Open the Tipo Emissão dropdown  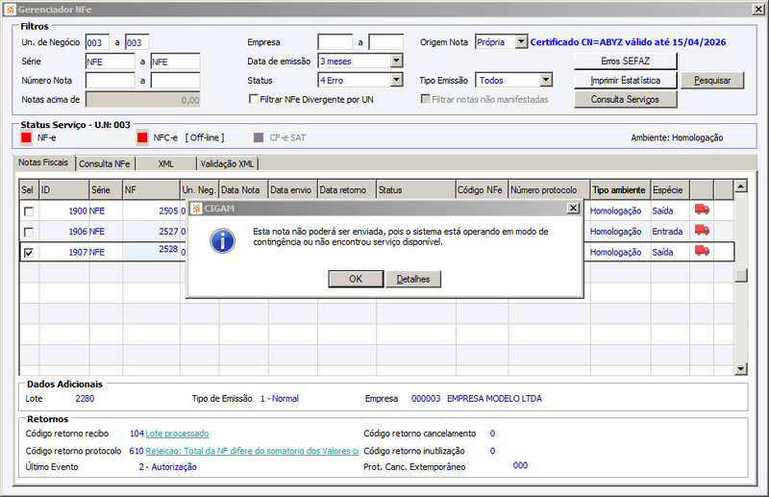coord(546,80)
